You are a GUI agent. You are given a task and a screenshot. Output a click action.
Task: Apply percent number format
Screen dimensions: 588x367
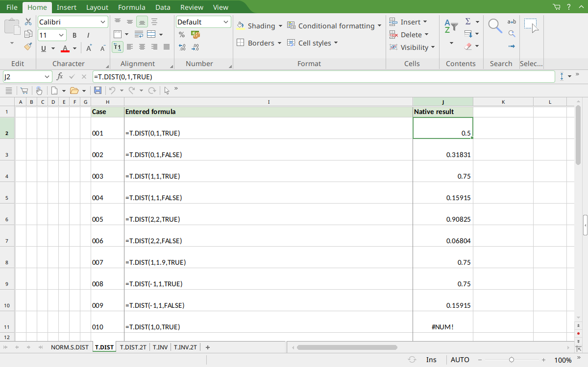(x=182, y=35)
